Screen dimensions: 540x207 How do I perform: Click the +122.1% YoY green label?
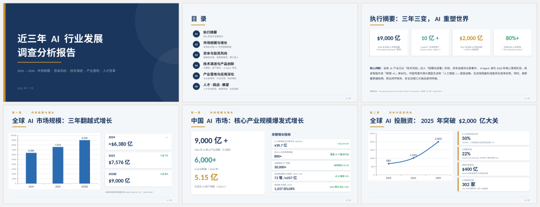click(343, 144)
